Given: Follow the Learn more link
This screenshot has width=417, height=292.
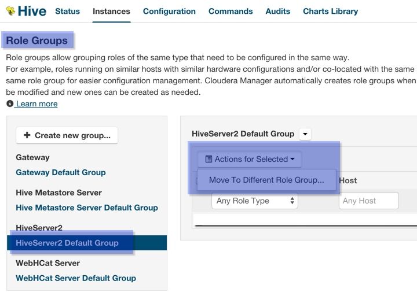Looking at the screenshot, I should point(36,104).
